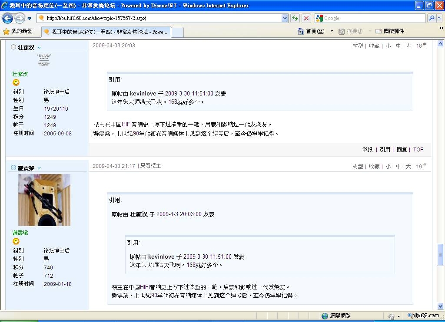Click the red Stop loading icon
This screenshot has height=322, width=445.
click(x=306, y=18)
